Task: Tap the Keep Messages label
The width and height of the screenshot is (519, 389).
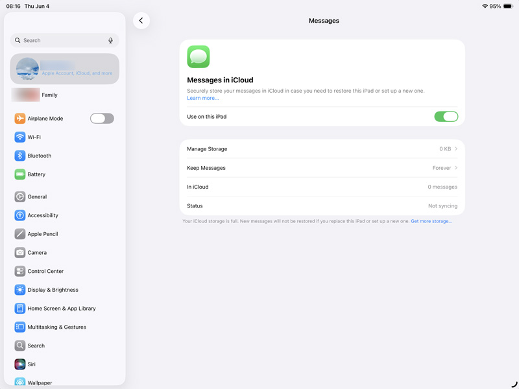Action: point(206,168)
